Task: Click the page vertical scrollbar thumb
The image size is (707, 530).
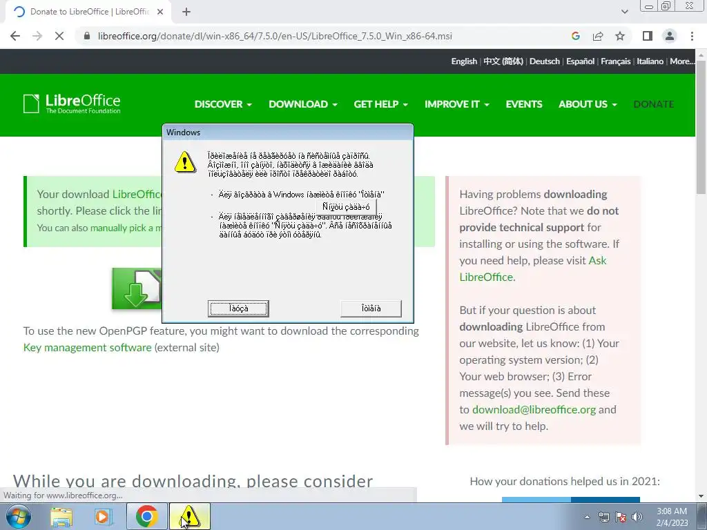Action: point(701,126)
